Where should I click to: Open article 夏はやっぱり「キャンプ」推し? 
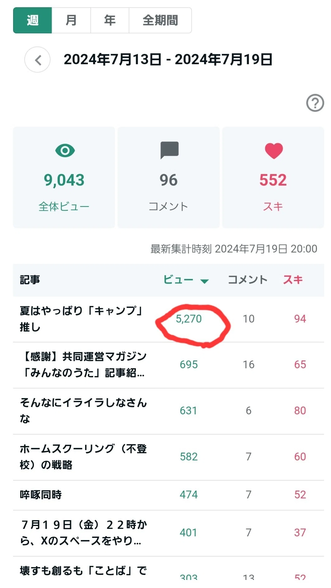click(82, 319)
